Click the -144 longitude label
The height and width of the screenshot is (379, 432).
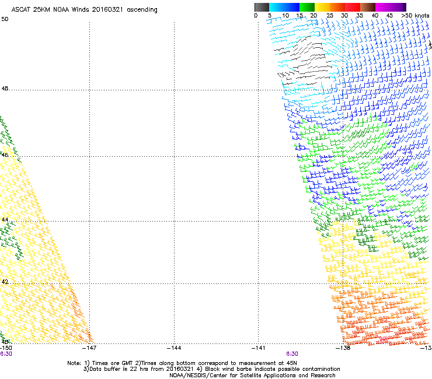174,348
